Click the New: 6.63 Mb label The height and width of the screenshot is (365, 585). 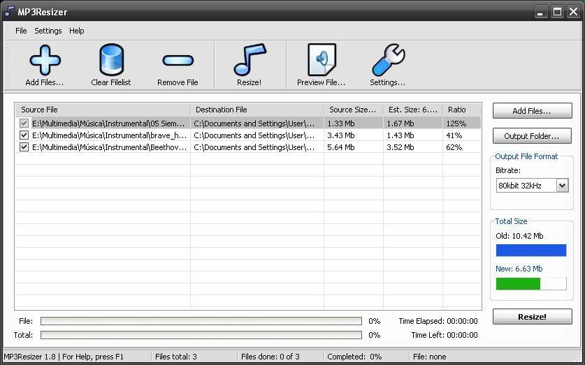tap(519, 269)
